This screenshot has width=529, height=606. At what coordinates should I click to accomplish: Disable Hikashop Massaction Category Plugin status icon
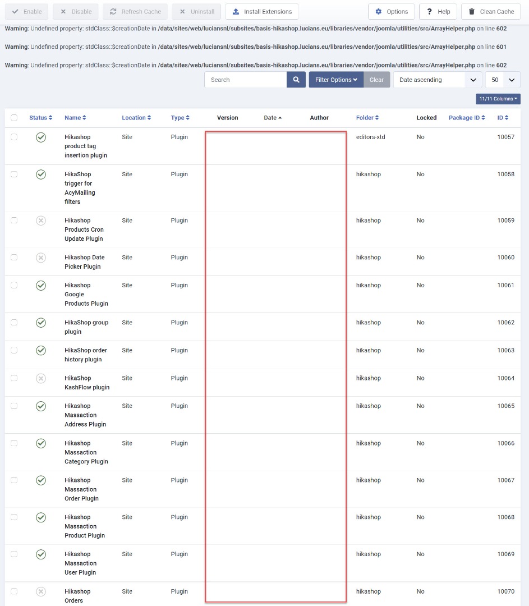pos(41,443)
